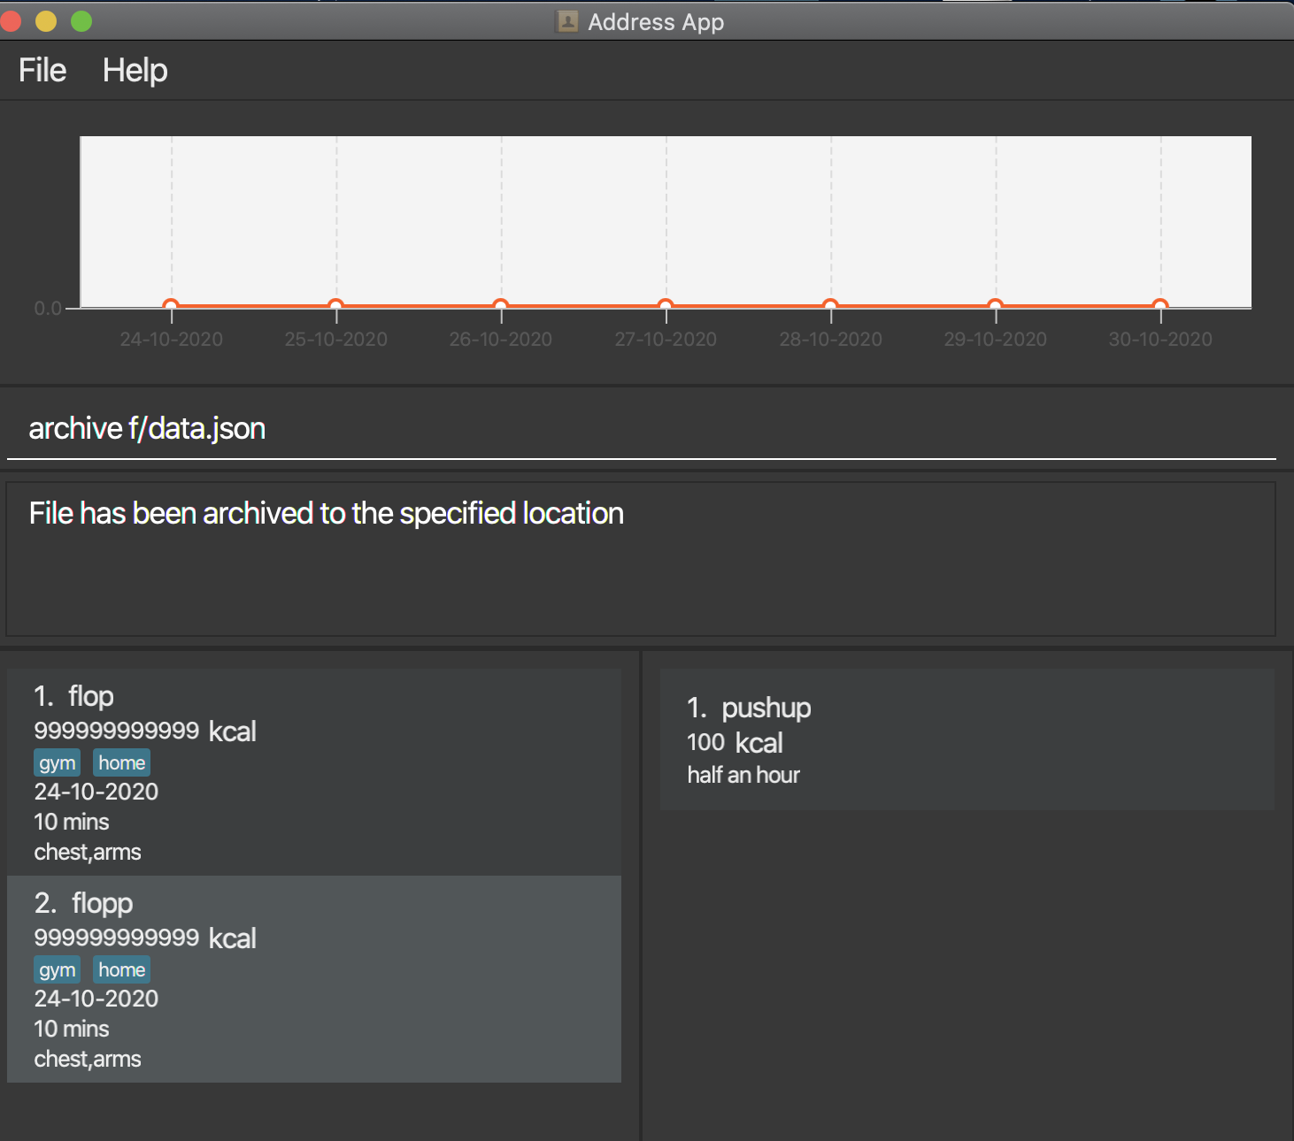1294x1141 pixels.
Task: Click the home tag on flopp
Action: (121, 969)
